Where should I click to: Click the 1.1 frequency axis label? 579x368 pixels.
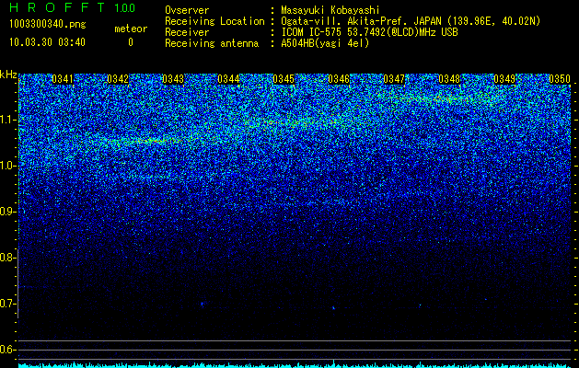(7, 120)
